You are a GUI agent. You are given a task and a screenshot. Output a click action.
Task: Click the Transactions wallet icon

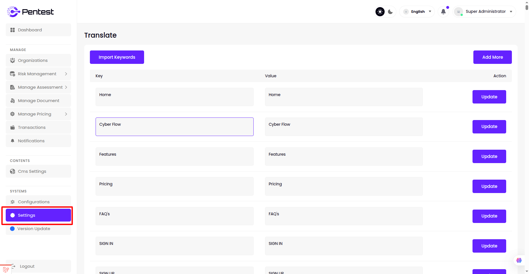[13, 127]
